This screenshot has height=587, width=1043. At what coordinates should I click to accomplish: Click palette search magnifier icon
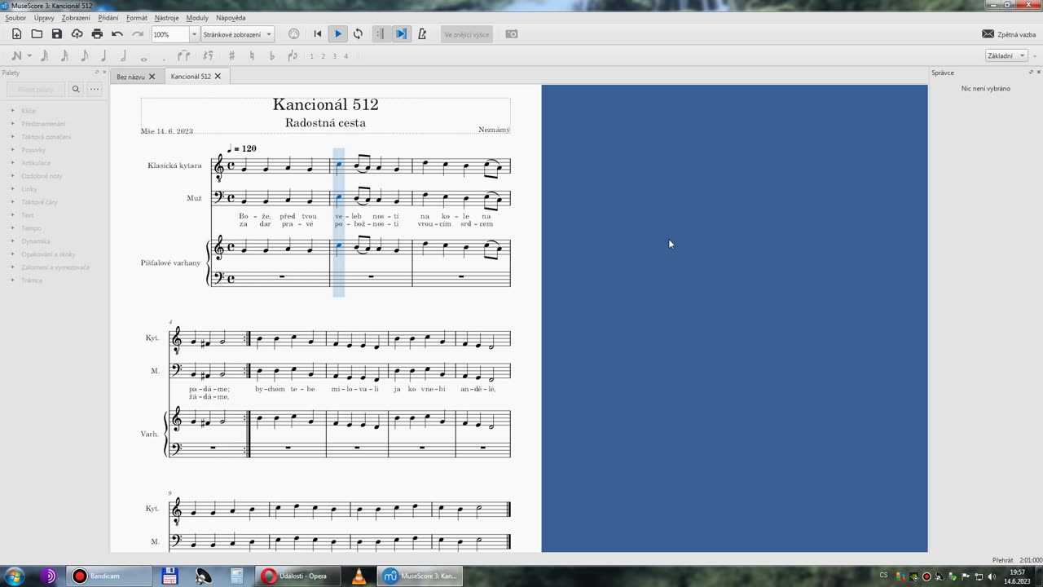[76, 89]
